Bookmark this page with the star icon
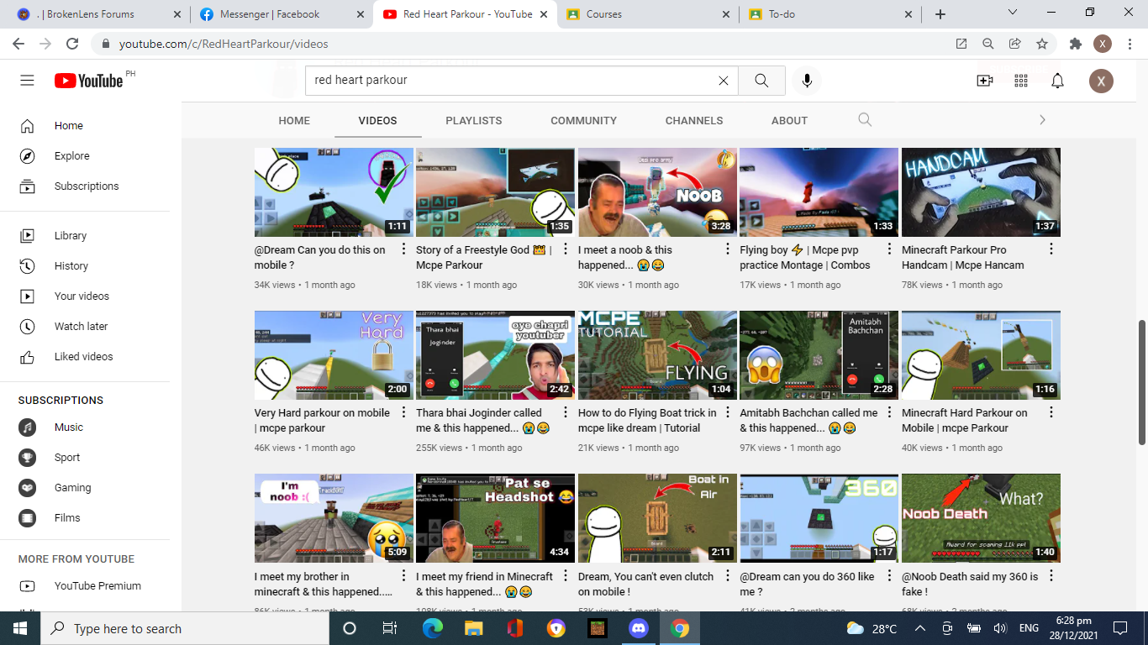This screenshot has width=1148, height=645. pyautogui.click(x=1042, y=44)
